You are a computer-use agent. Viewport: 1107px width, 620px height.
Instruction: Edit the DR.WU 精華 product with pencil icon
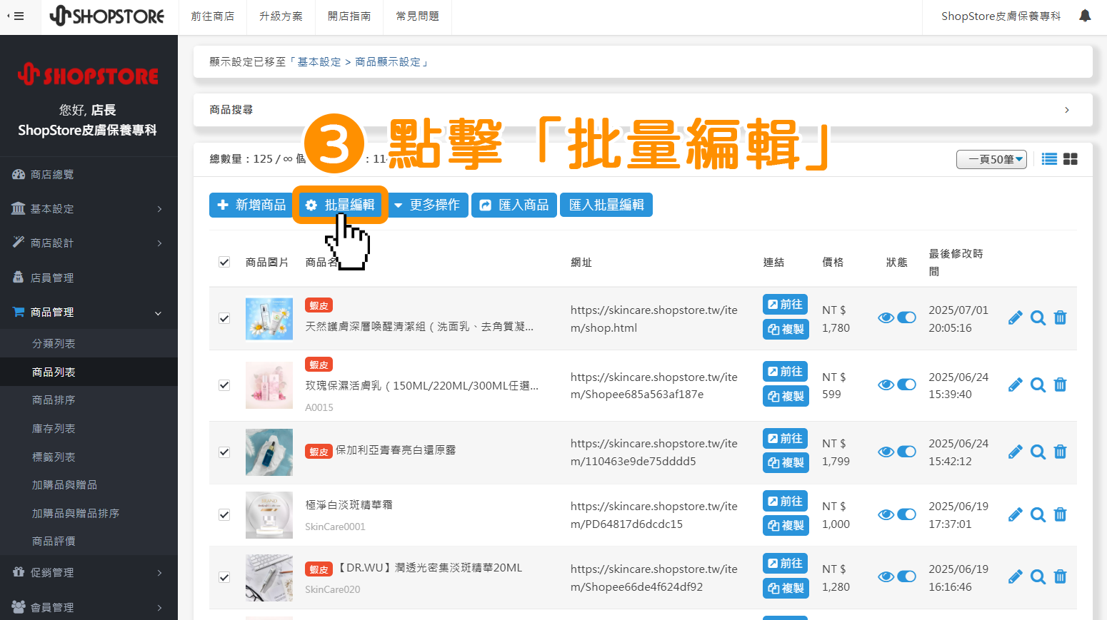[x=1015, y=576]
